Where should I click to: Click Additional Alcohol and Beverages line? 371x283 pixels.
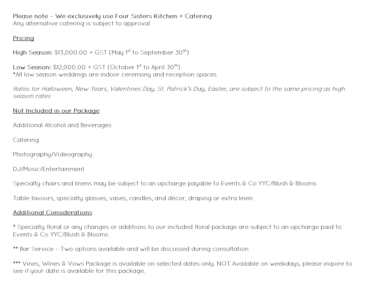click(62, 125)
